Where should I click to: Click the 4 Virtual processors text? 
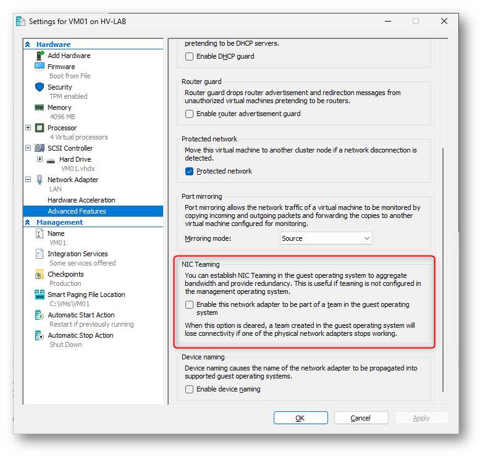(78, 137)
